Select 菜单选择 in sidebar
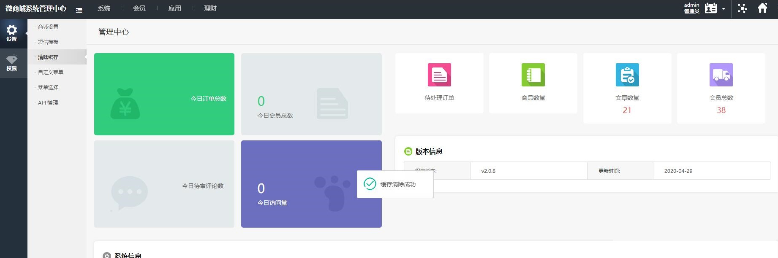This screenshot has height=258, width=778. click(x=48, y=87)
